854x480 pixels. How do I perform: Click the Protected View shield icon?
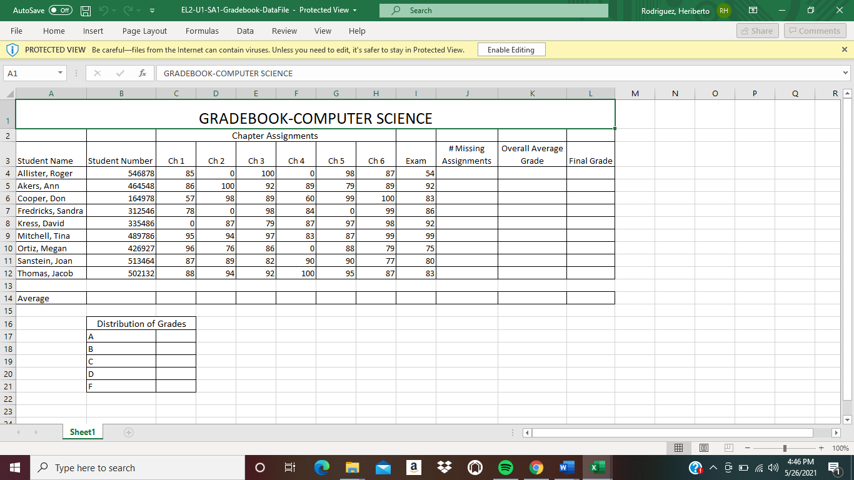point(13,50)
